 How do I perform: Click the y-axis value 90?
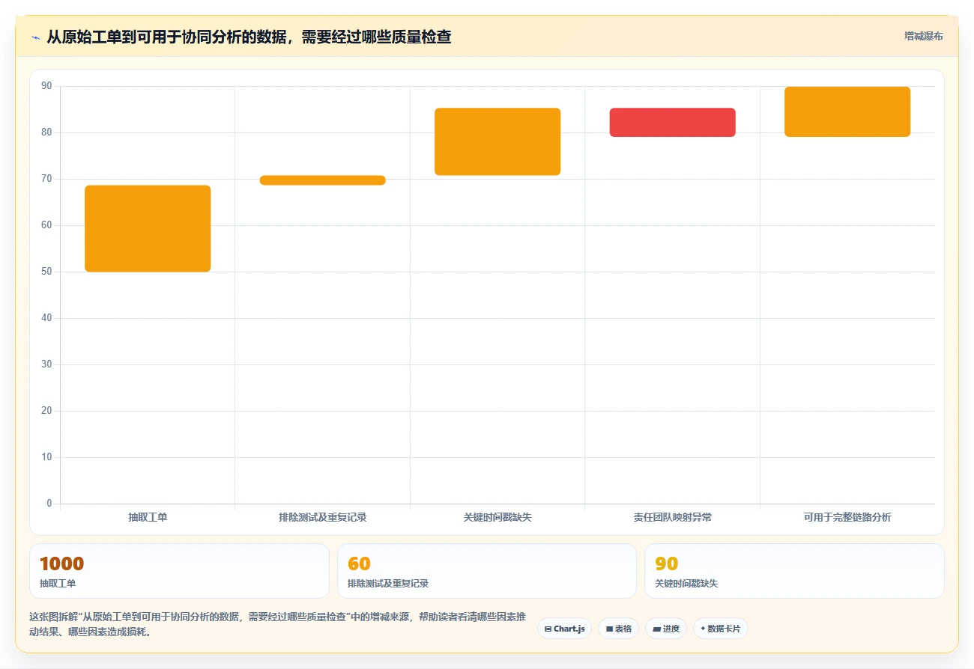click(x=46, y=86)
